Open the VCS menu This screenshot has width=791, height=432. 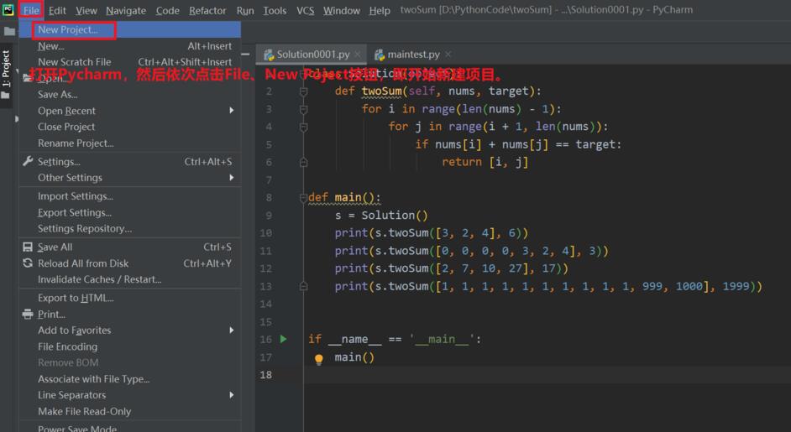point(305,10)
